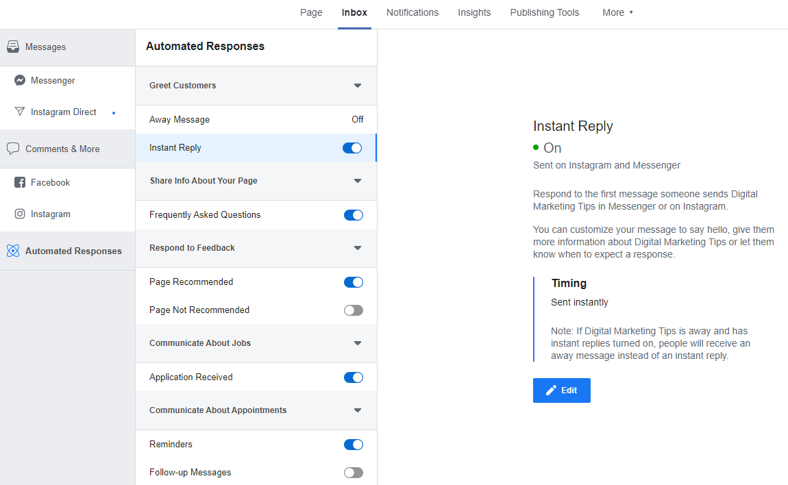The width and height of the screenshot is (788, 485).
Task: Click the Automated Responses icon
Action: pos(13,251)
